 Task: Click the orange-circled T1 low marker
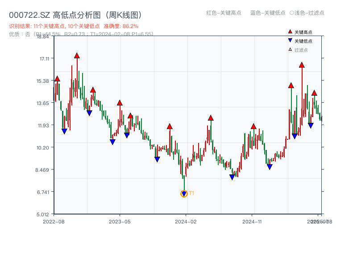[x=184, y=194]
